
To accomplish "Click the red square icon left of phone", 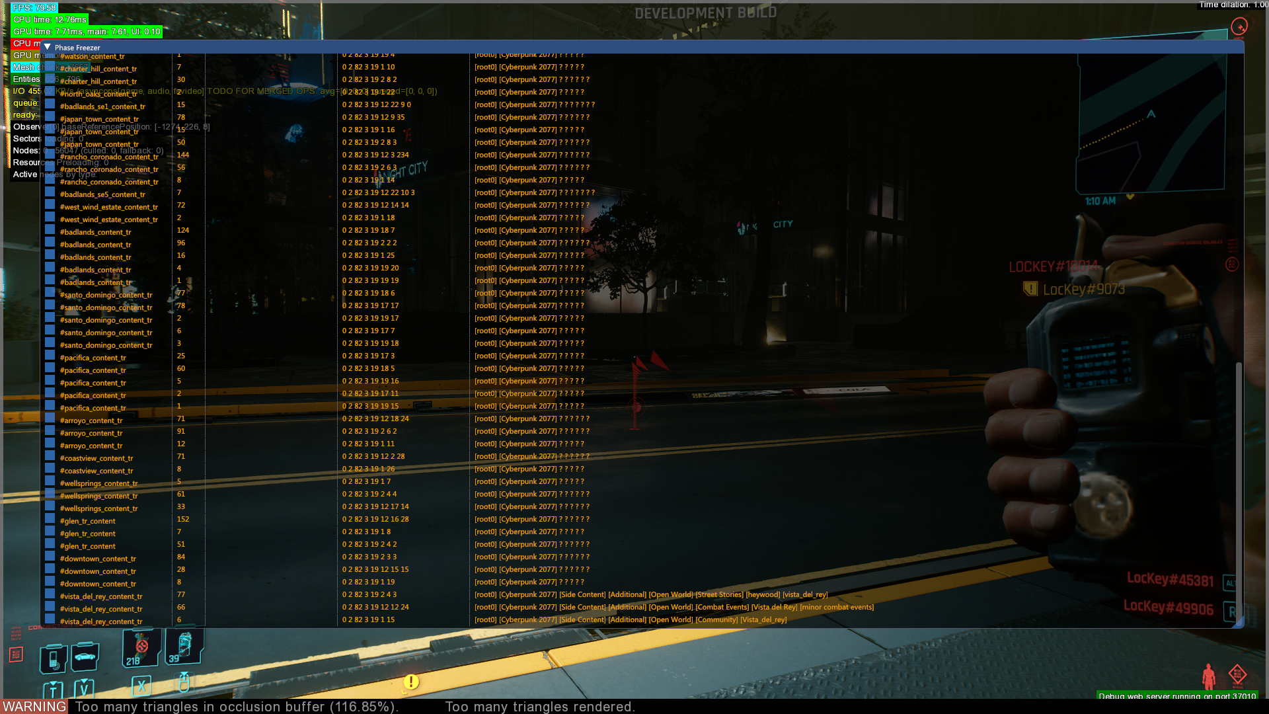I will coord(16,654).
